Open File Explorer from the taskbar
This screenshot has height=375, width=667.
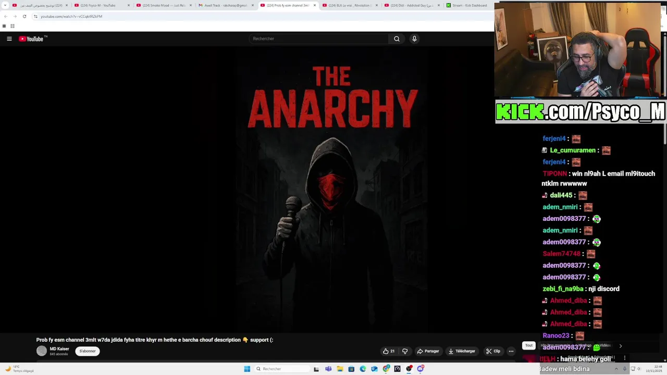pos(340,369)
